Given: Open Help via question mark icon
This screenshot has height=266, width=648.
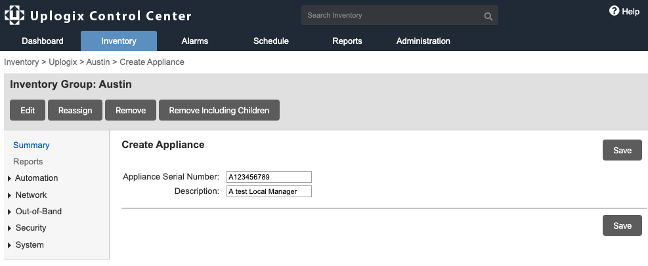Looking at the screenshot, I should point(615,11).
